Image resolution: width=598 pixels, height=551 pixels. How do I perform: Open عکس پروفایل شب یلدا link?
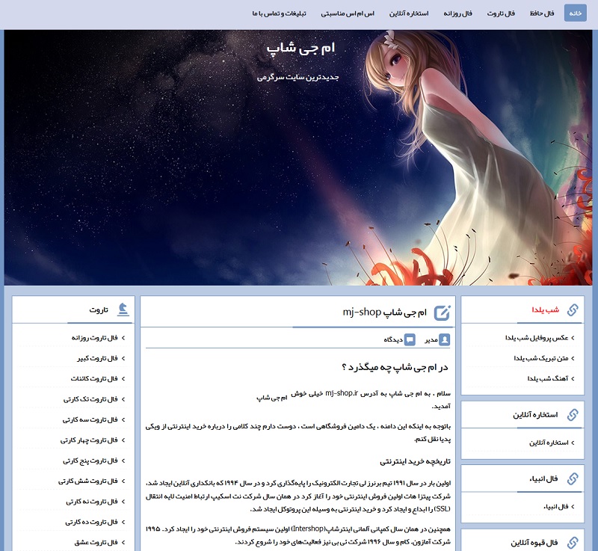tap(537, 338)
